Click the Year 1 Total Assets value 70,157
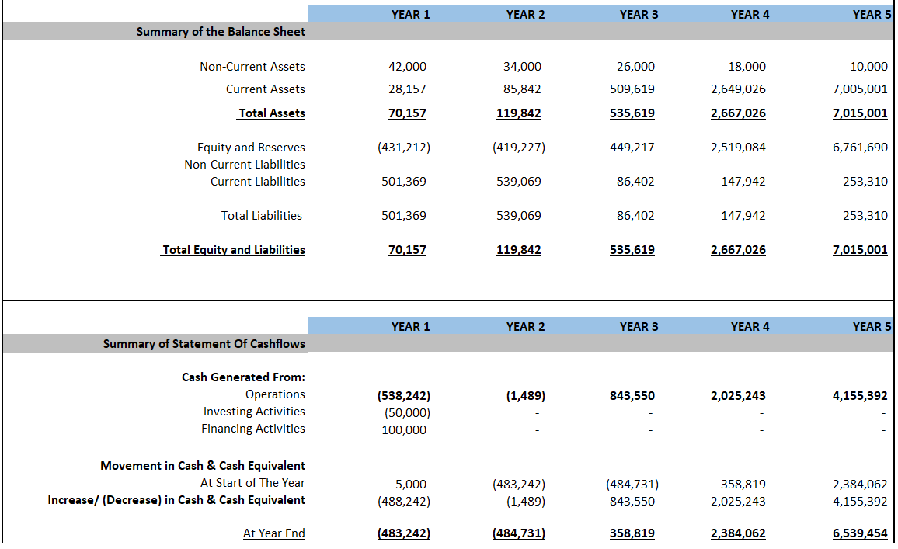 coord(407,113)
